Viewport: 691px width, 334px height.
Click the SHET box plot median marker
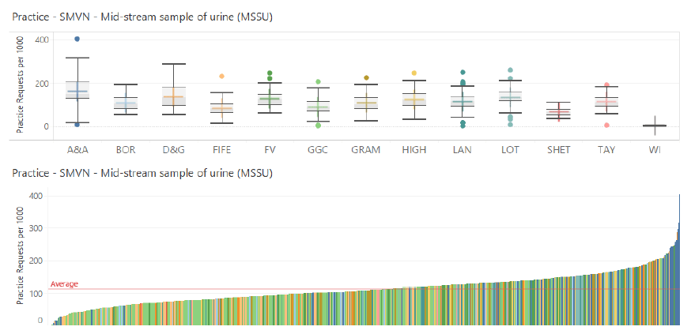click(558, 112)
